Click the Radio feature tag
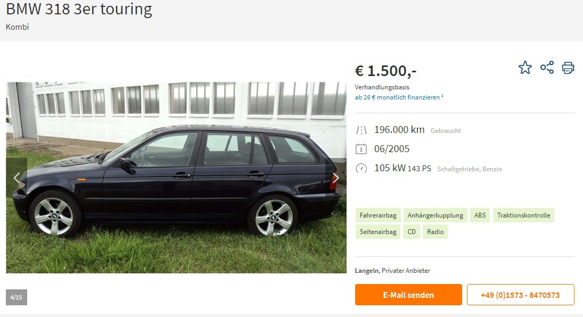Screen dimensions: 583x317 coord(435,231)
